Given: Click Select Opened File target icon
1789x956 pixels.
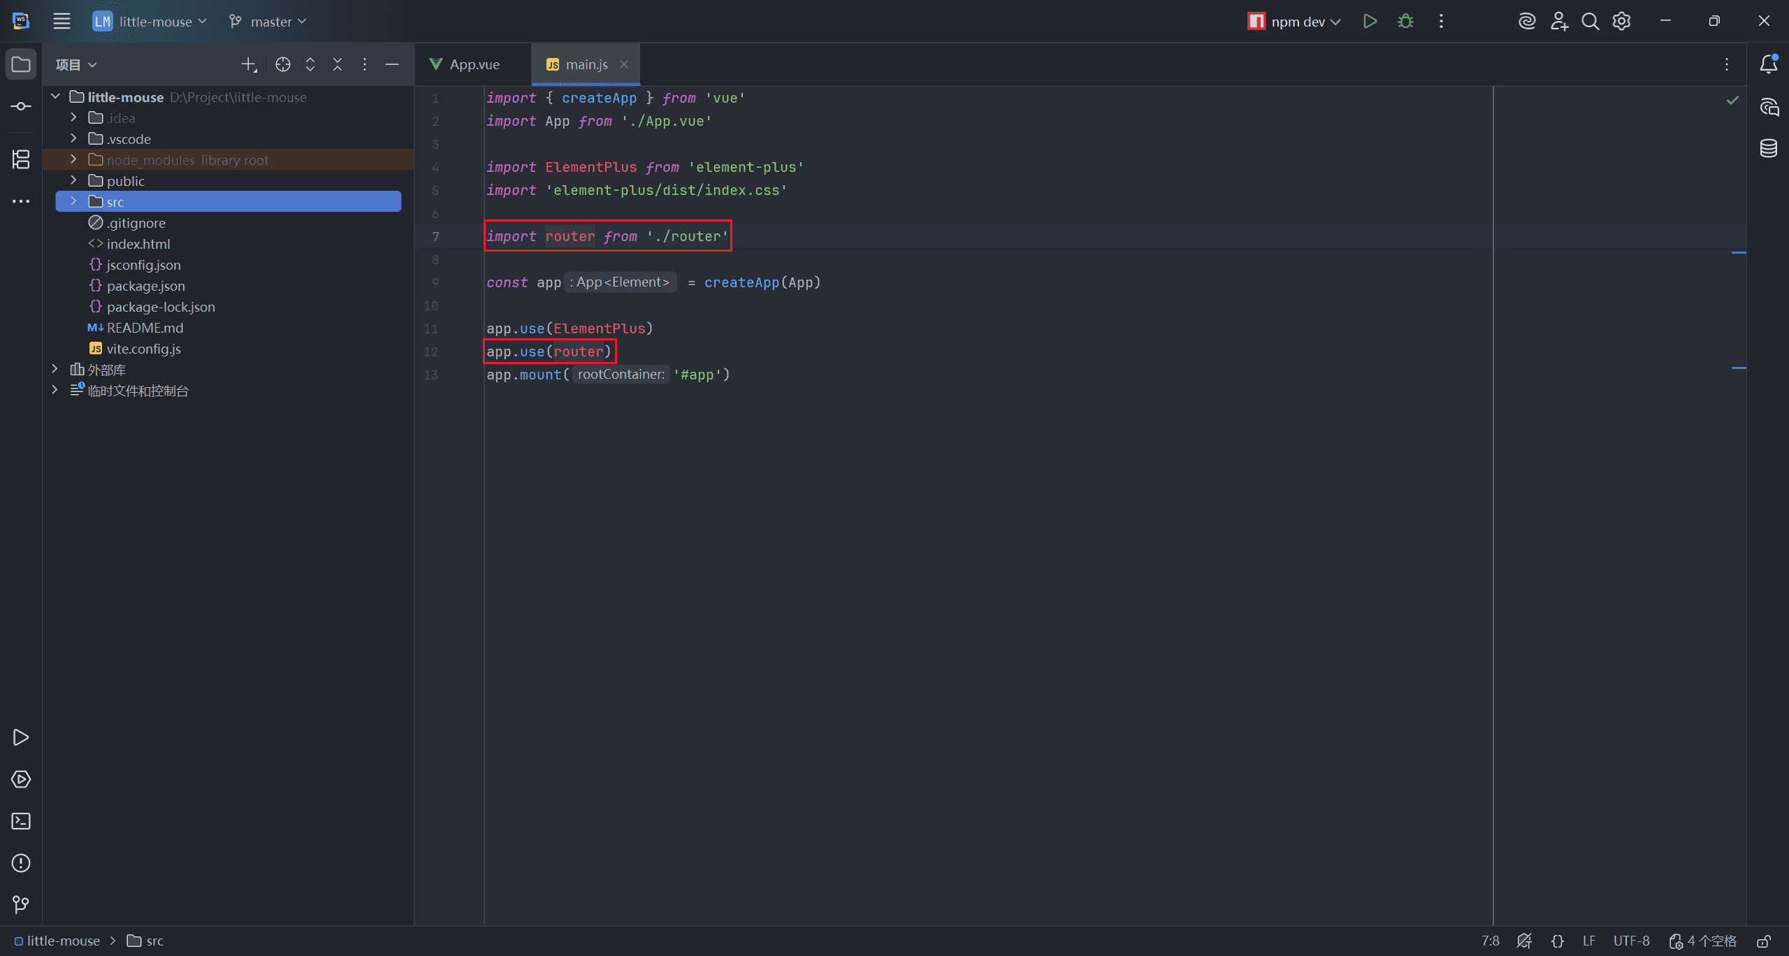Looking at the screenshot, I should (x=282, y=65).
